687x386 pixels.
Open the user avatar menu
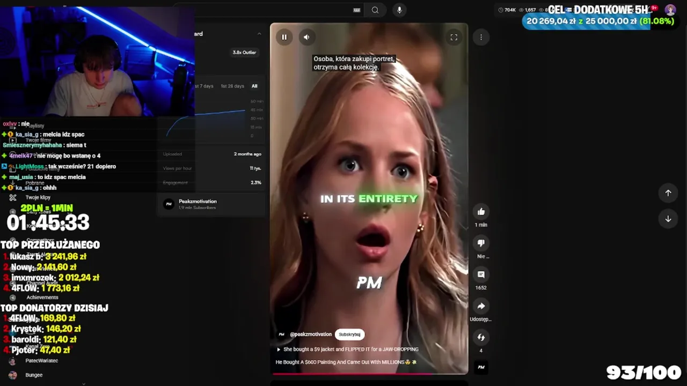[670, 10]
